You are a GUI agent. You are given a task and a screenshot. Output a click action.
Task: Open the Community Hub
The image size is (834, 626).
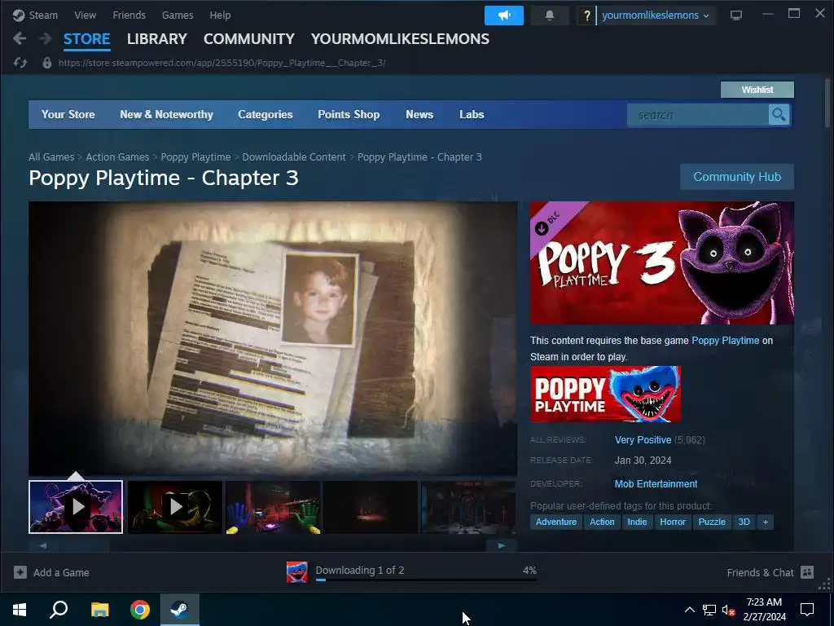[737, 177]
